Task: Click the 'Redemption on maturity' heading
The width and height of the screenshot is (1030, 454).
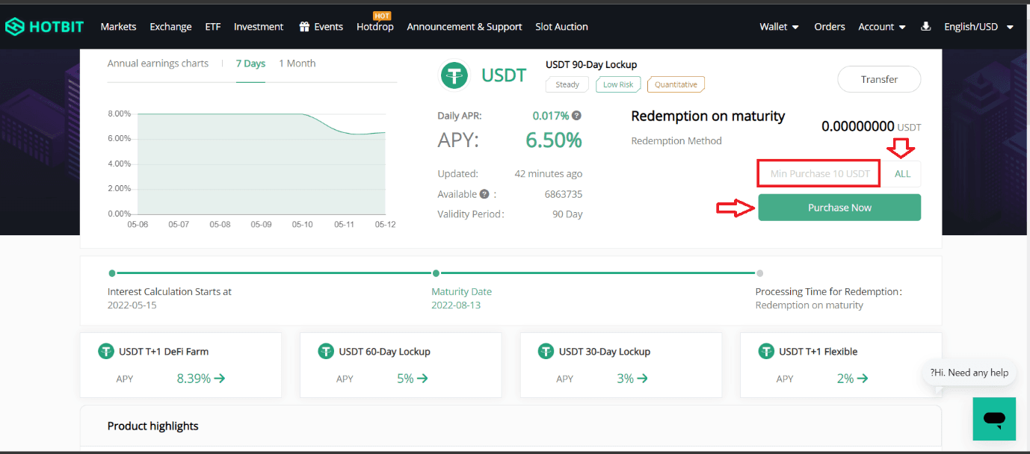Action: [708, 116]
